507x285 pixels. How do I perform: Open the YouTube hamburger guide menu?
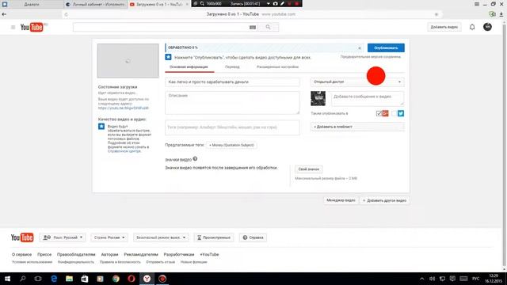point(13,27)
